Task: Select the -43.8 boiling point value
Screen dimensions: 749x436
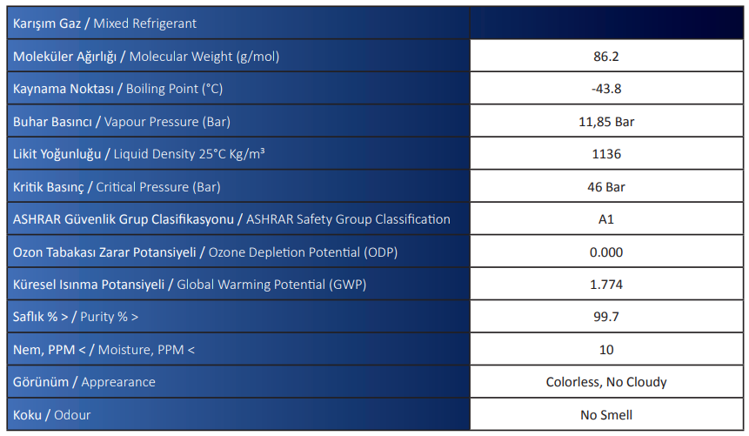Action: point(606,89)
